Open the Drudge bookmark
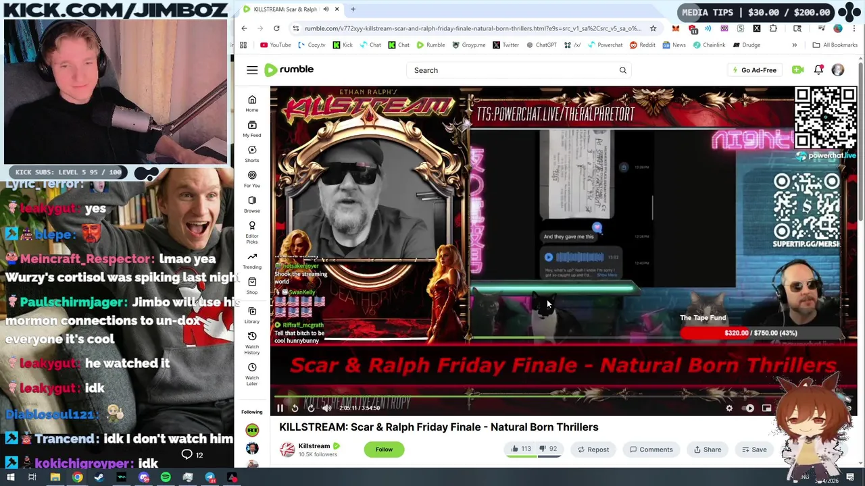This screenshot has height=486, width=865. pos(745,45)
